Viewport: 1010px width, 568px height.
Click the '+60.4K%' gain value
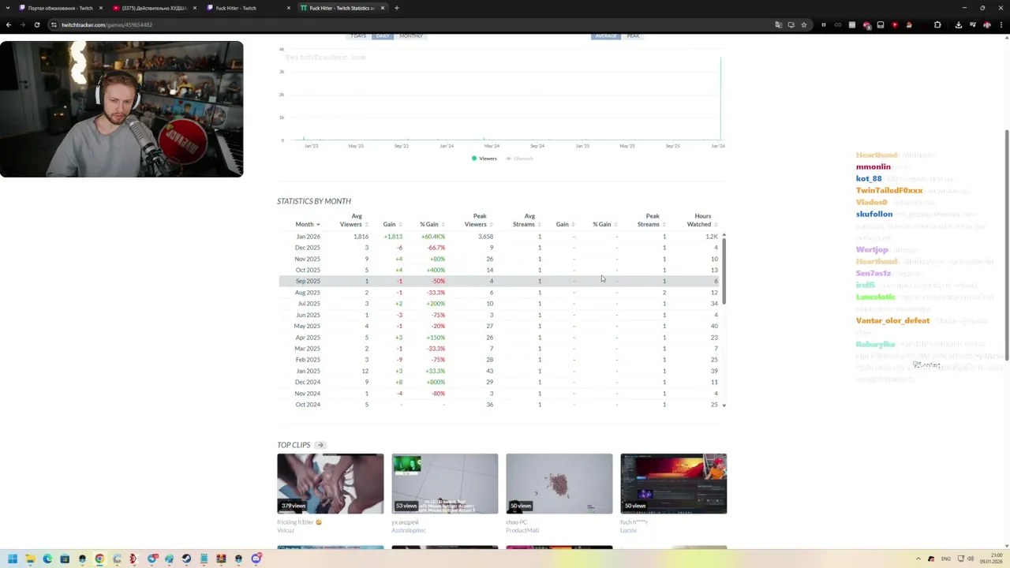click(x=432, y=237)
